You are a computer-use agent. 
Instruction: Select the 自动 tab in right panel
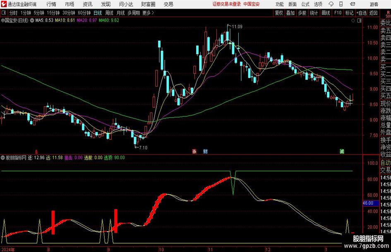pos(386,163)
